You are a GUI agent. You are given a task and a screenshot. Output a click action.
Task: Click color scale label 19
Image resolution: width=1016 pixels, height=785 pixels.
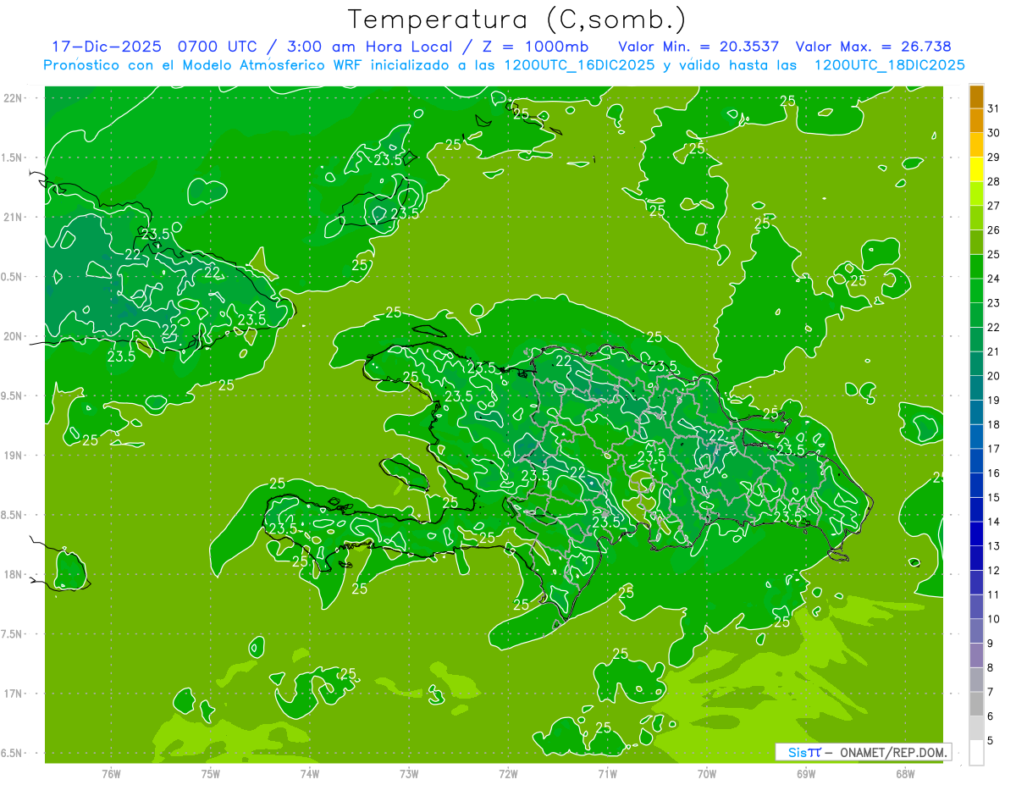[x=993, y=401]
